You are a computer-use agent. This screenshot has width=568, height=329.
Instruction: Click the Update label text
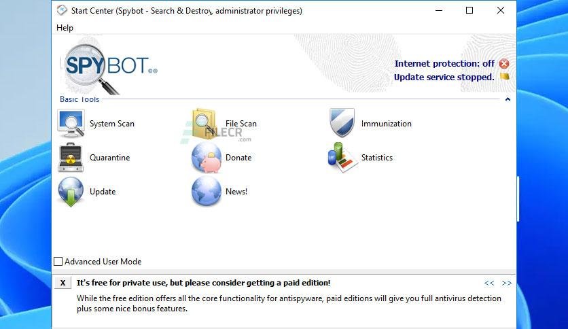pyautogui.click(x=103, y=192)
